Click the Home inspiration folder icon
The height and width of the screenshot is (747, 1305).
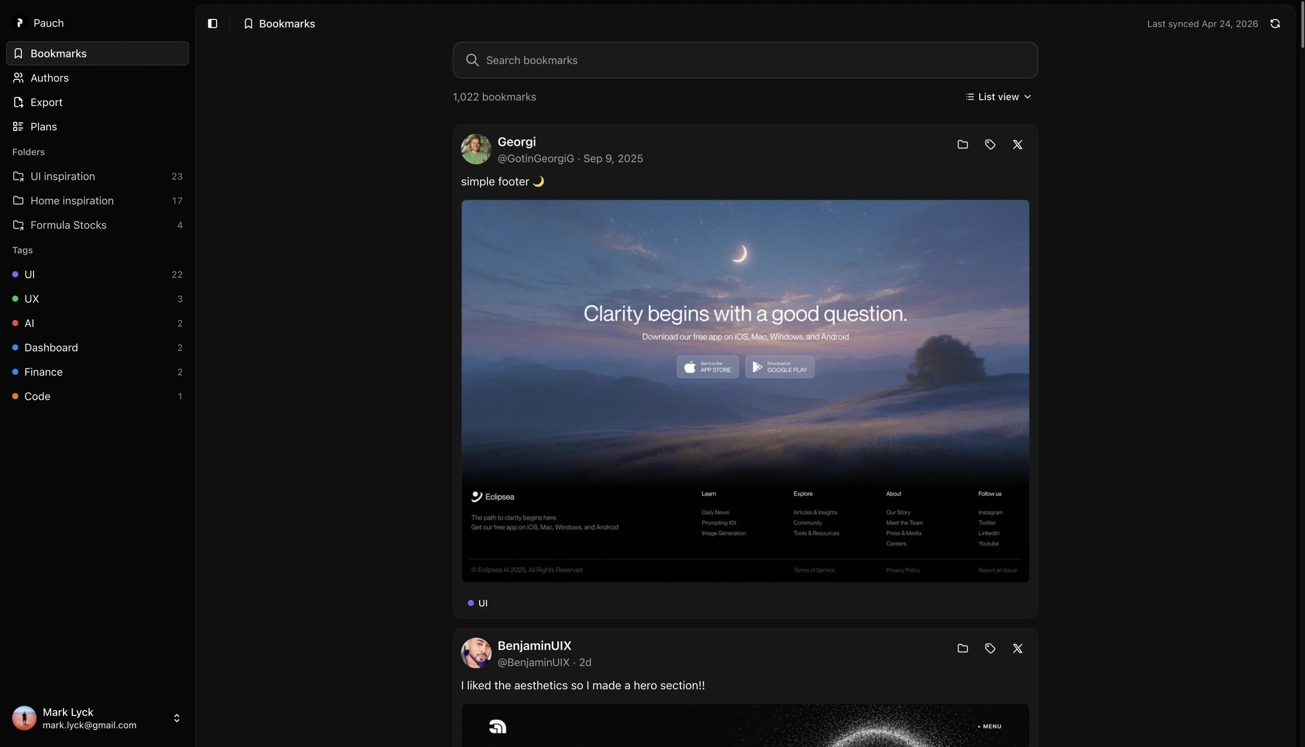[18, 200]
